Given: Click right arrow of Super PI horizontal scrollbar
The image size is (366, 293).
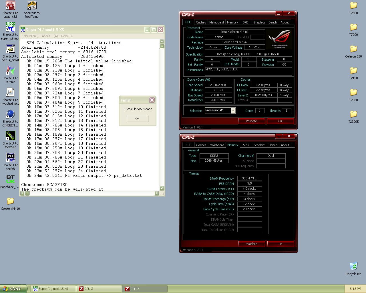Looking at the screenshot, I should pyautogui.click(x=157, y=193).
